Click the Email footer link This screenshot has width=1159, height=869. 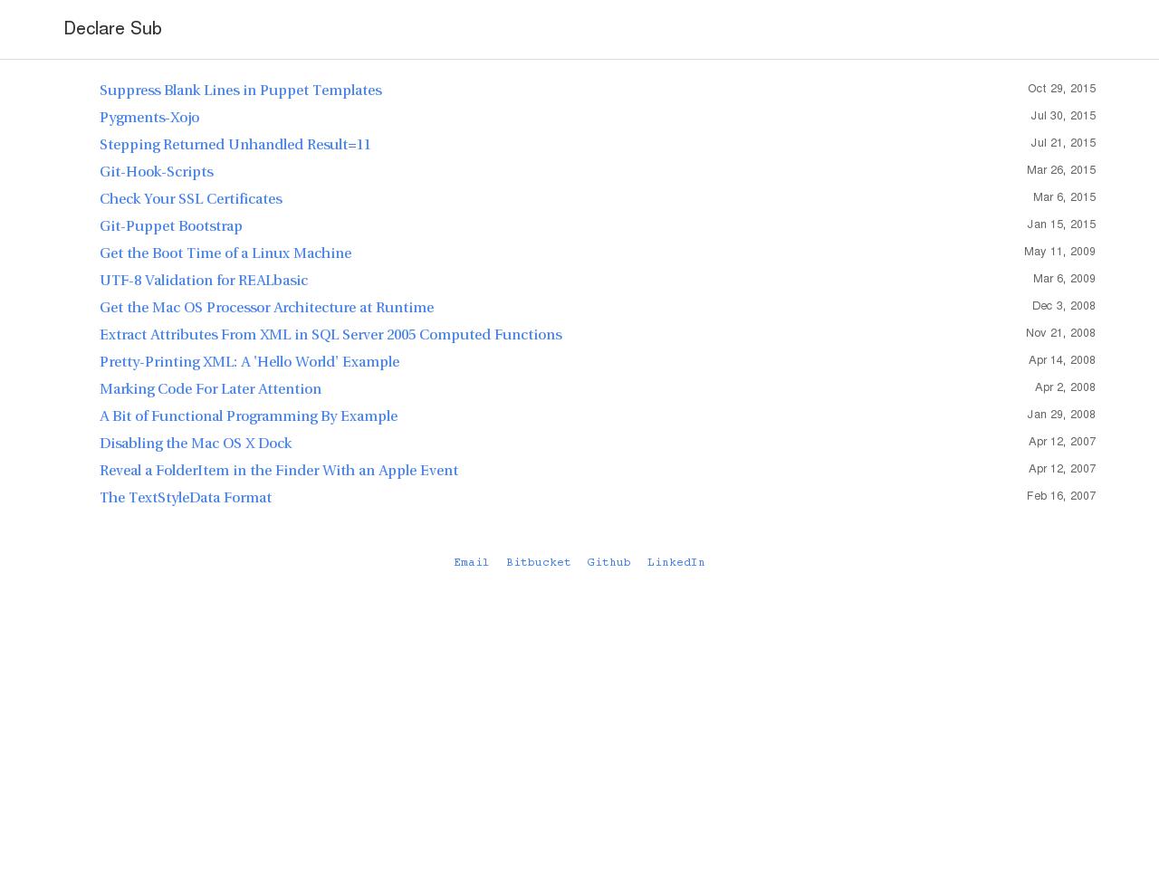[471, 563]
